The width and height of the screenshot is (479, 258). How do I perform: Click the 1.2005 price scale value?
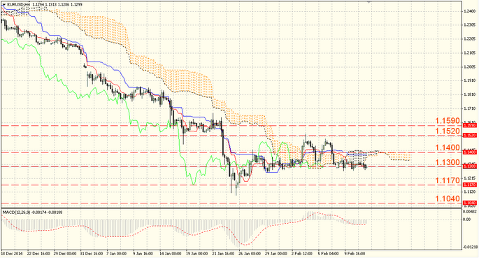tap(470, 67)
